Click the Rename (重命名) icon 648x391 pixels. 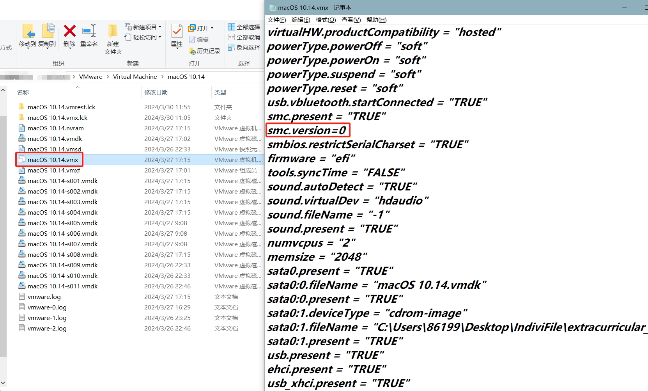[x=89, y=31]
